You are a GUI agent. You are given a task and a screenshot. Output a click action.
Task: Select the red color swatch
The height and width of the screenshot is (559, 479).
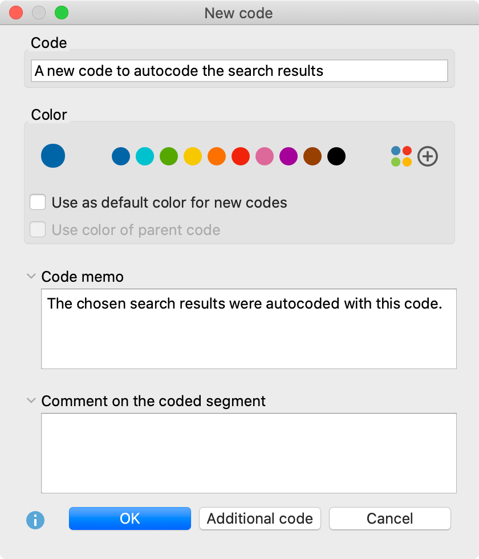coord(241,156)
